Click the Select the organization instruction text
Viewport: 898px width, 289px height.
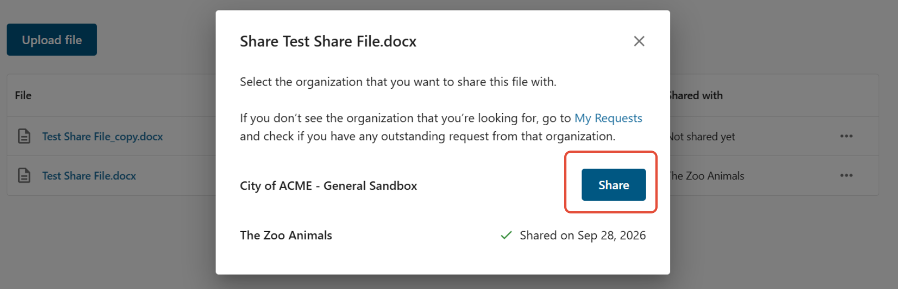[398, 82]
